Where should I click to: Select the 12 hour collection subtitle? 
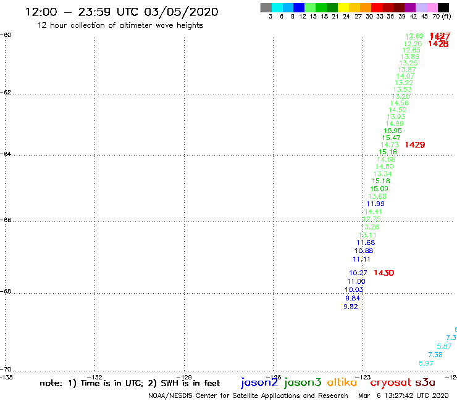(x=120, y=25)
